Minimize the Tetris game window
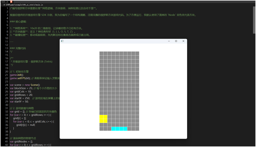This screenshot has height=147, width=256. click(x=169, y=41)
